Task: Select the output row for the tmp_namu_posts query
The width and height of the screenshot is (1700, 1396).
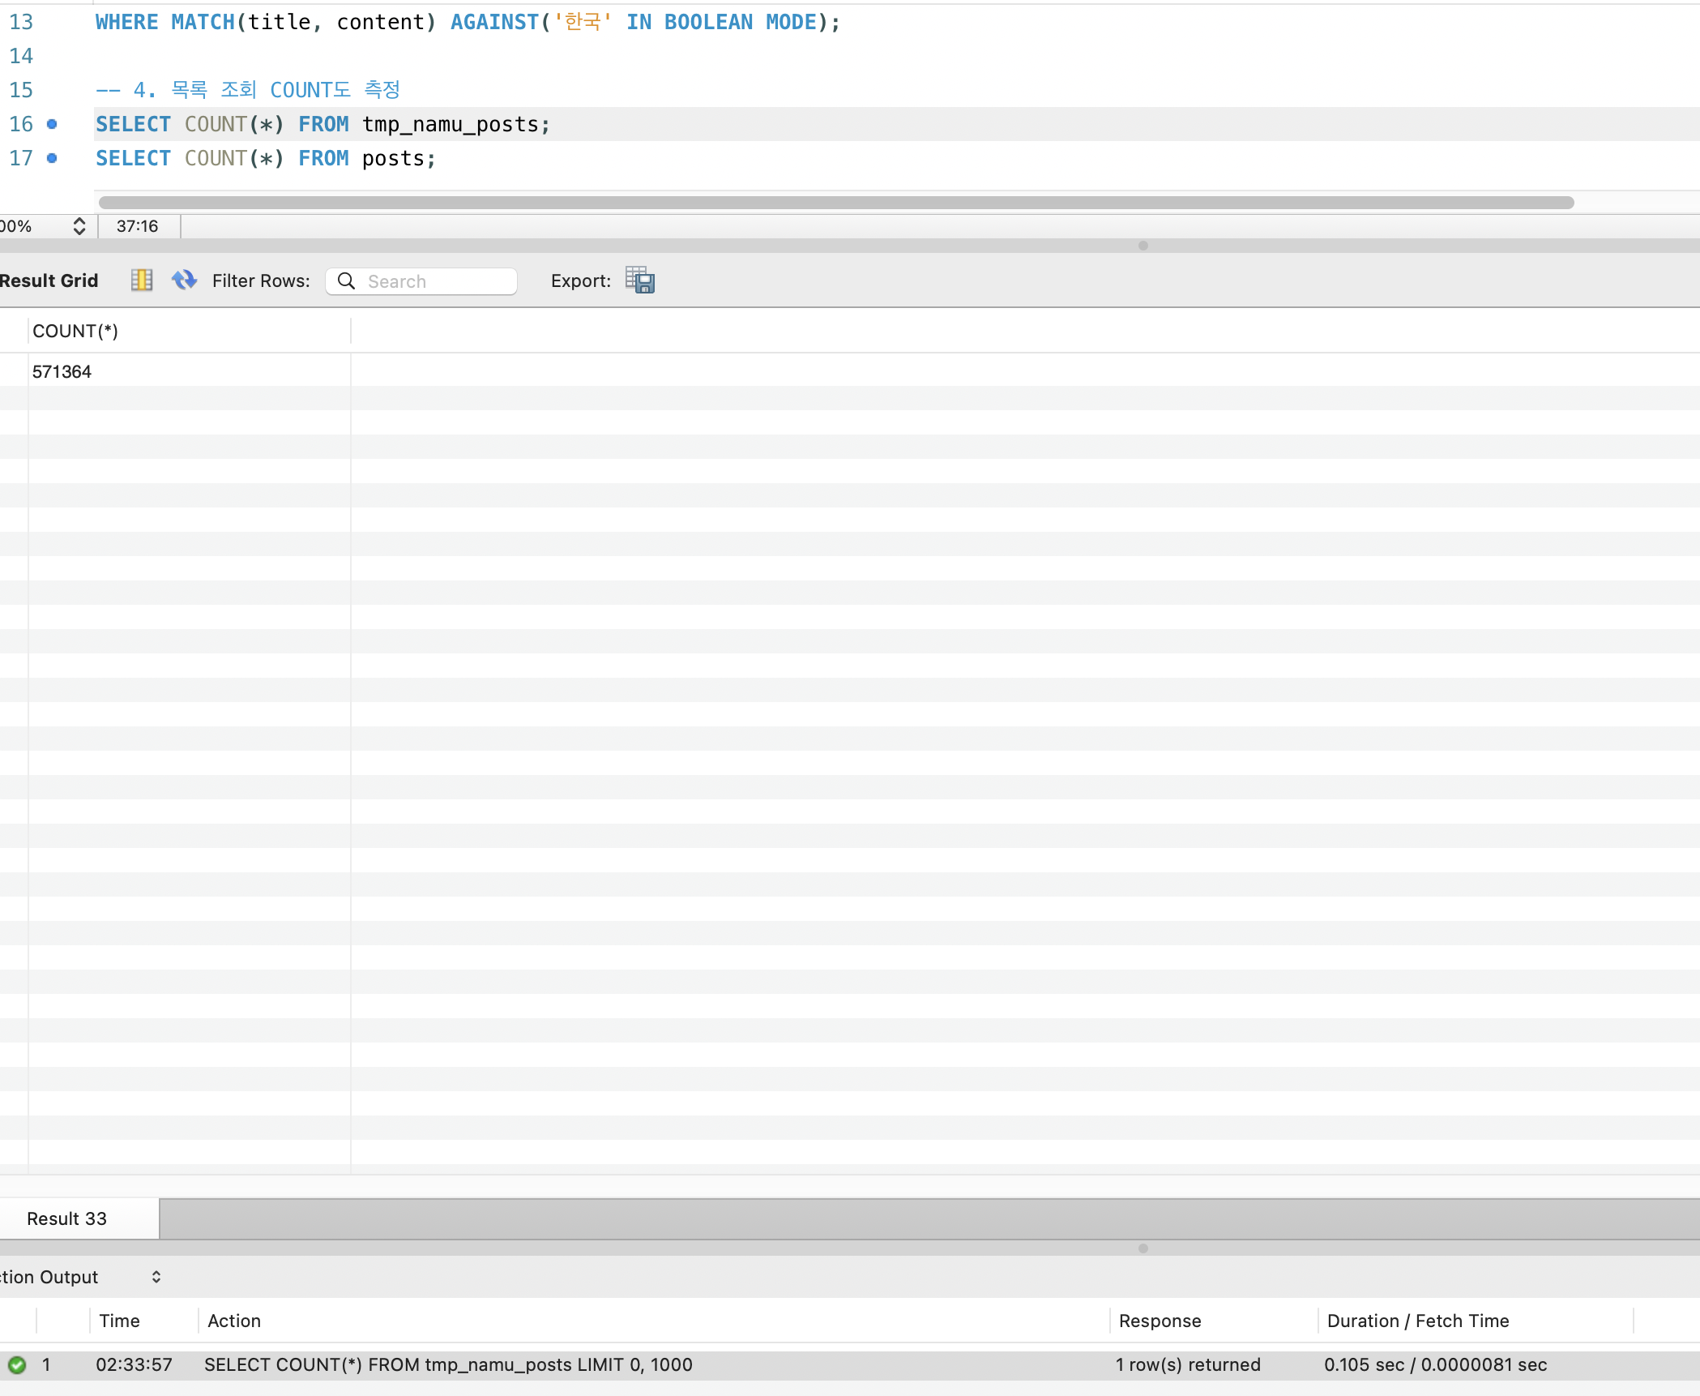Action: point(448,1364)
